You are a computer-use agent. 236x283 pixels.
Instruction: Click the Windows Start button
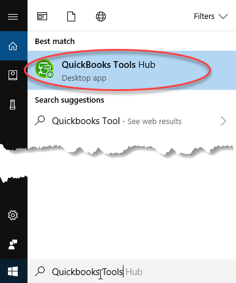click(13, 271)
